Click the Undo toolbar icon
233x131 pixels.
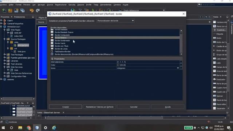pyautogui.click(x=32, y=11)
